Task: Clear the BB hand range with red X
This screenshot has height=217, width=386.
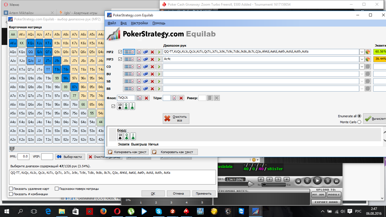Action: click(x=152, y=89)
